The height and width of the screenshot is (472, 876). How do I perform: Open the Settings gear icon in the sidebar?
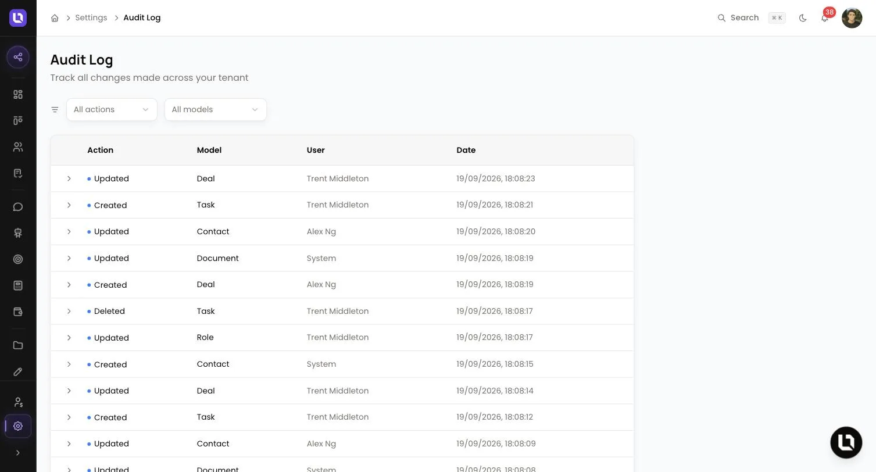pyautogui.click(x=18, y=426)
